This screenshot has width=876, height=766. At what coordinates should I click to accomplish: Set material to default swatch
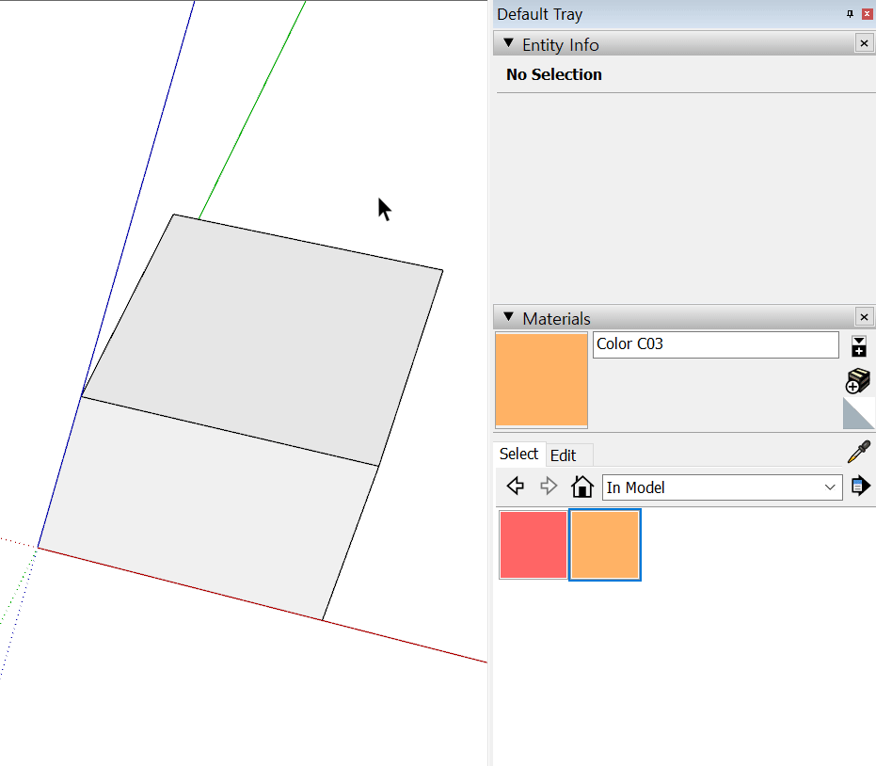tap(859, 413)
